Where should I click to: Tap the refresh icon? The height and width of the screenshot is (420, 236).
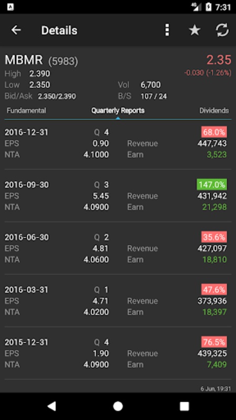(x=222, y=30)
